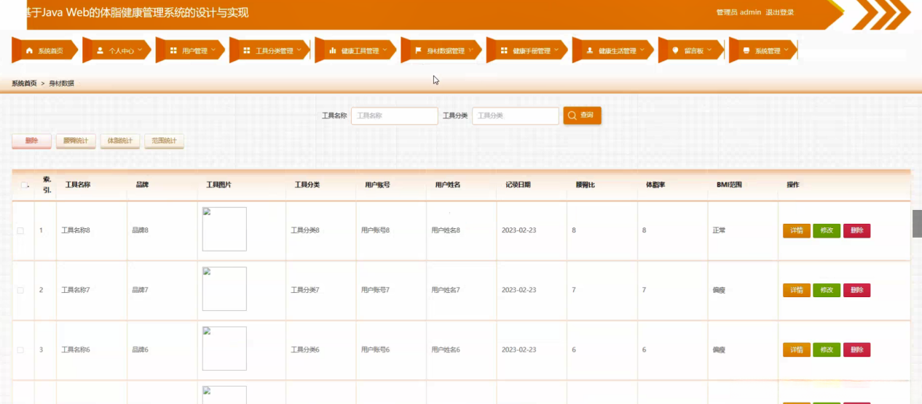Image resolution: width=922 pixels, height=404 pixels.
Task: Check the row checkbox for 工具名称7
Action: (20, 290)
